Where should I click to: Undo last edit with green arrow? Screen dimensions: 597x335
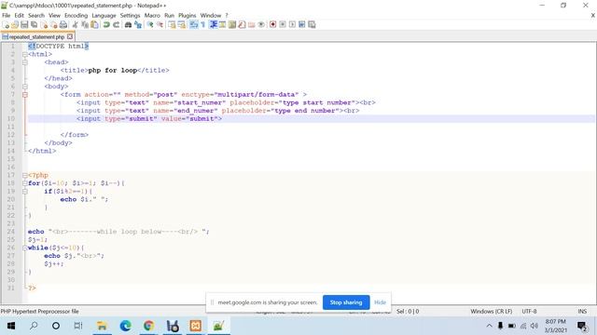(x=106, y=25)
